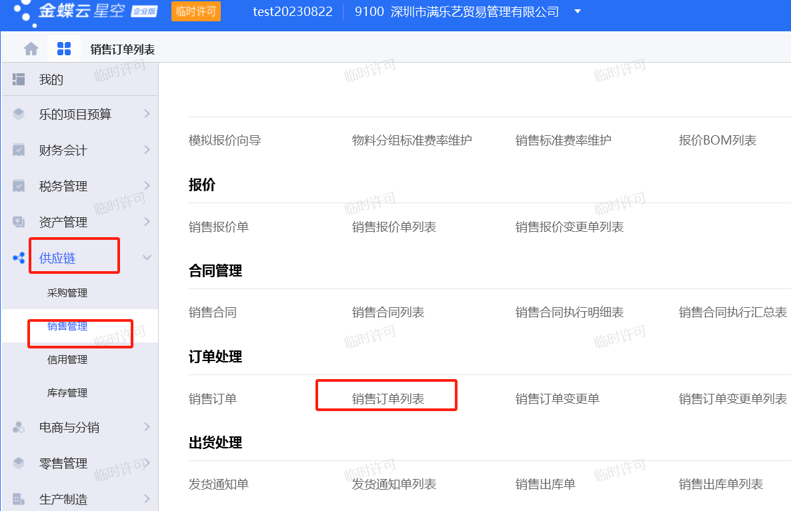This screenshot has height=511, width=791.
Task: Open the 销售报价单 link
Action: click(x=219, y=227)
